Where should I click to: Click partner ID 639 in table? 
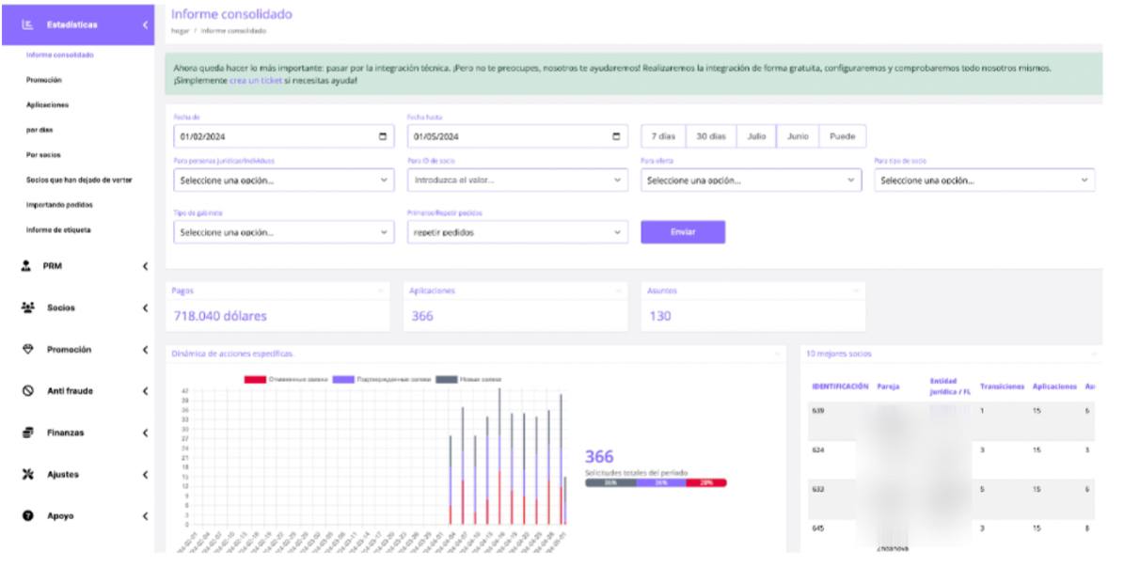pos(817,411)
